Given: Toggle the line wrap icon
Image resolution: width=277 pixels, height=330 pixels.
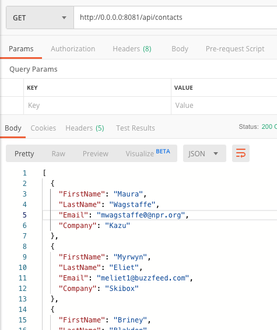Looking at the screenshot, I should pyautogui.click(x=241, y=153).
